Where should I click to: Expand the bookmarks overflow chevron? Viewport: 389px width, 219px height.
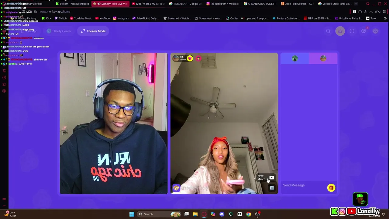[x=385, y=18]
